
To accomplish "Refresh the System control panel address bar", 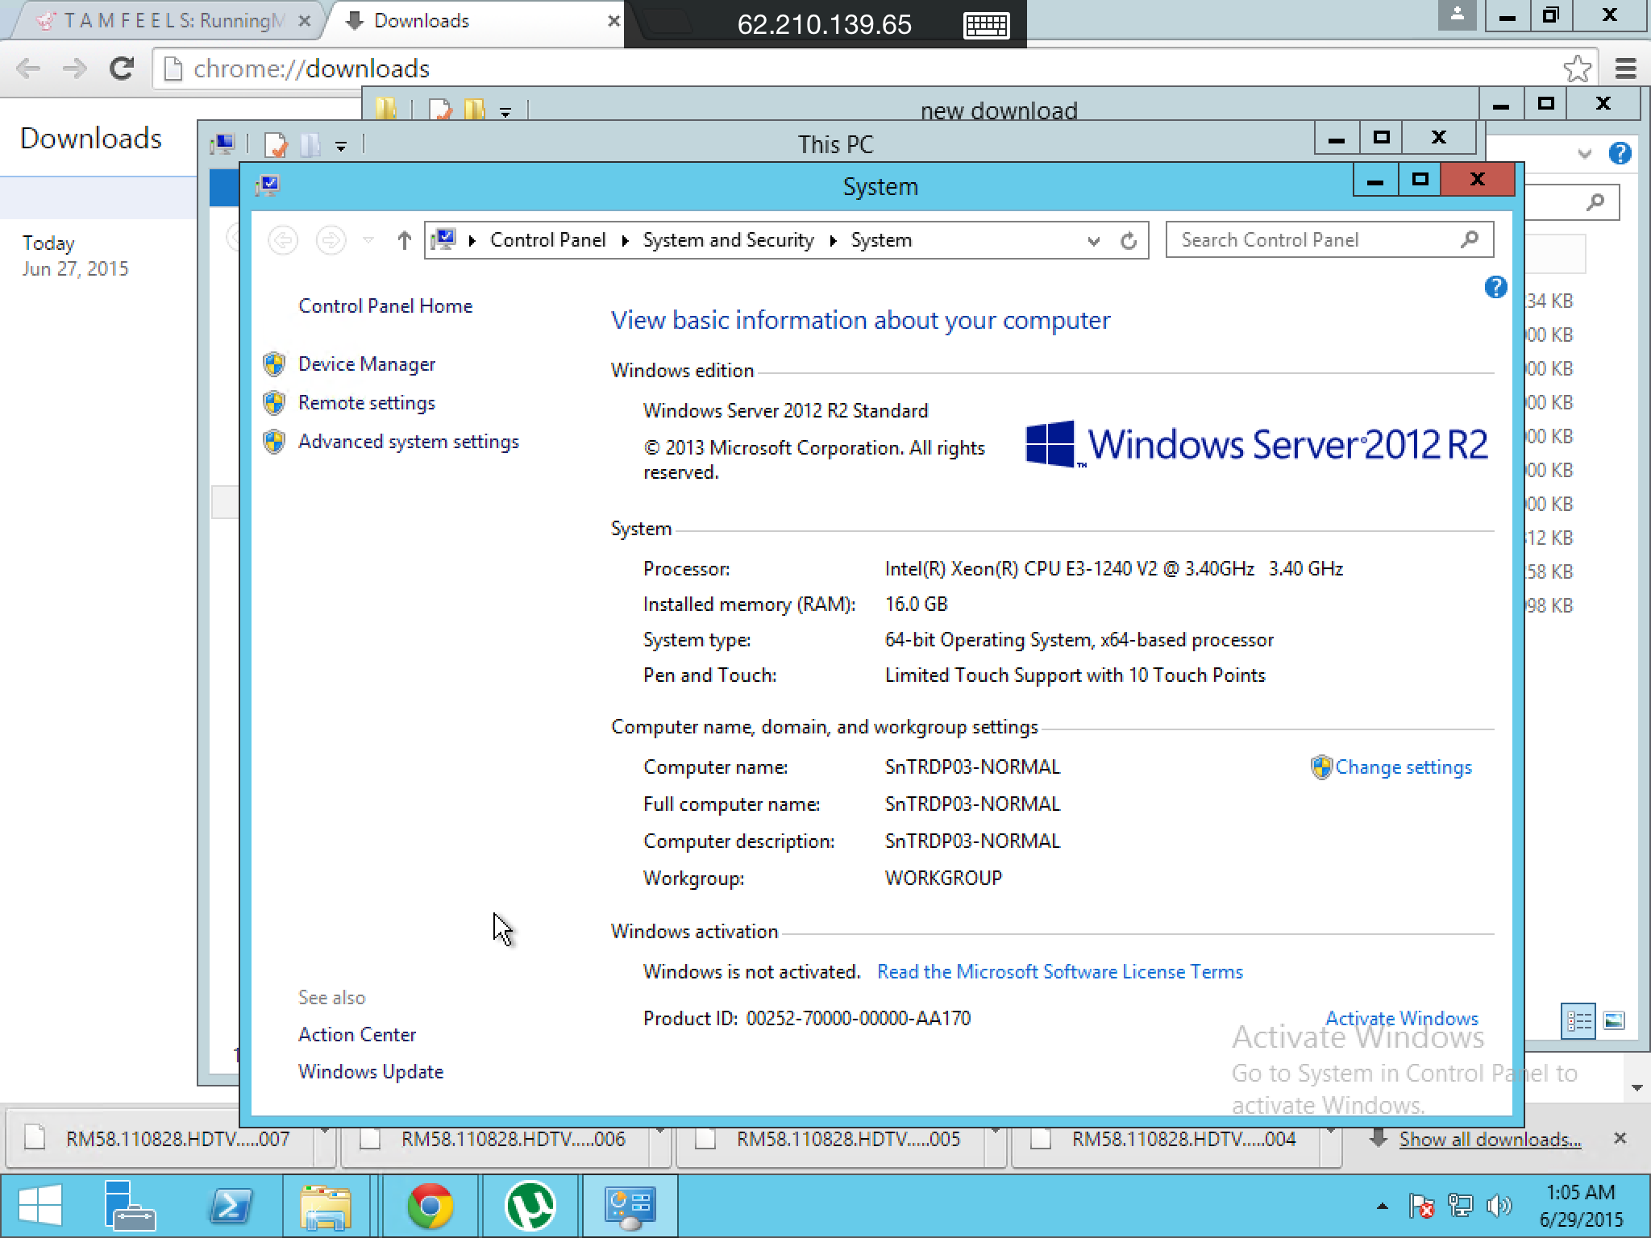I will click(x=1129, y=241).
